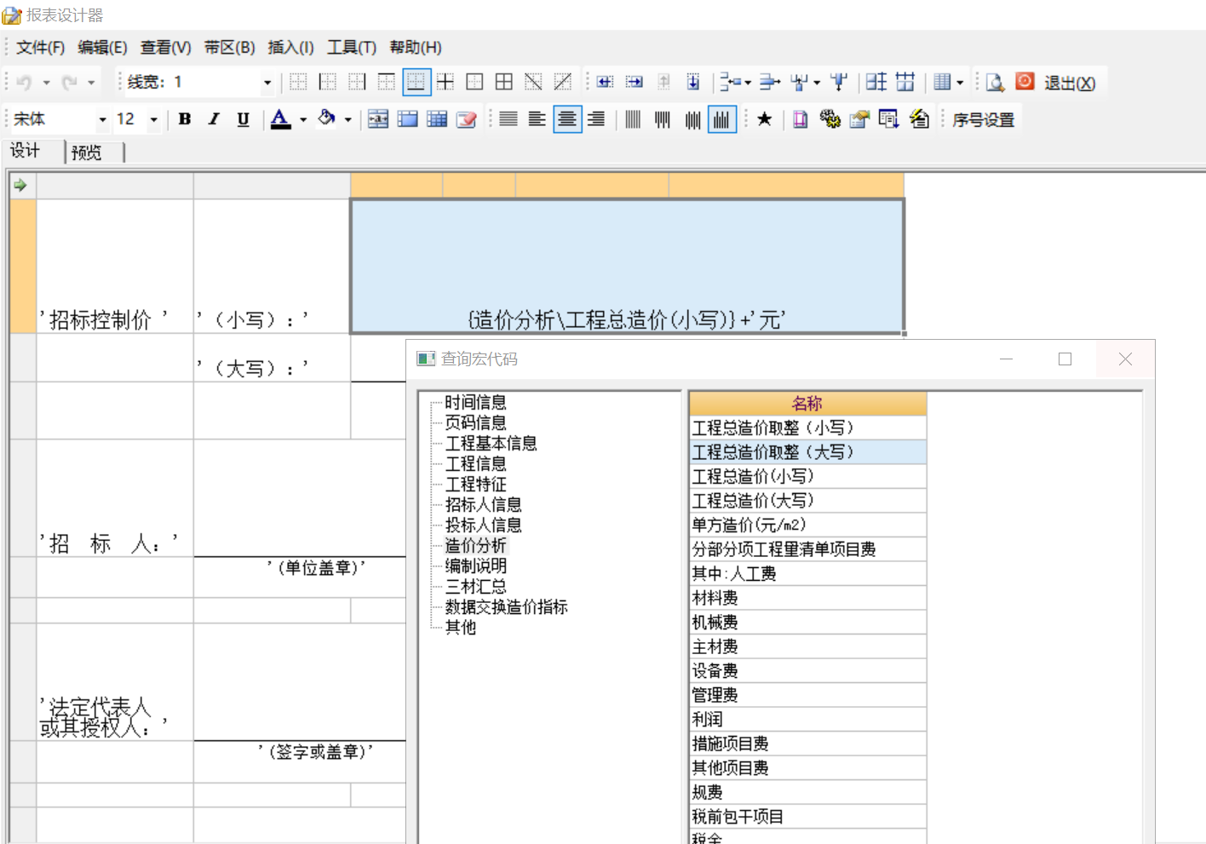Open the 宋体 font dropdown
This screenshot has width=1206, height=844.
(x=102, y=120)
